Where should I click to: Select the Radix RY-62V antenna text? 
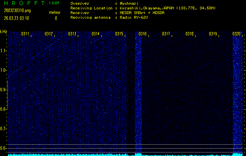pyautogui.click(x=135, y=18)
